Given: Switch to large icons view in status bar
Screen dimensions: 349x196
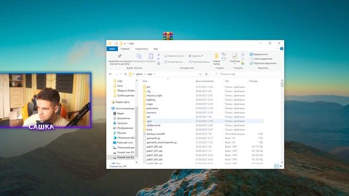Looking at the screenshot, I should coord(281,166).
